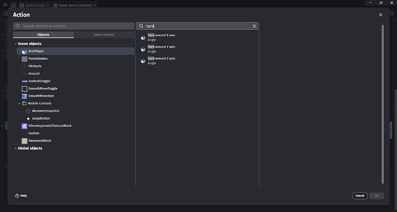Focus the Search objects or actions field
Viewport: 397px width, 212px height.
pos(74,26)
